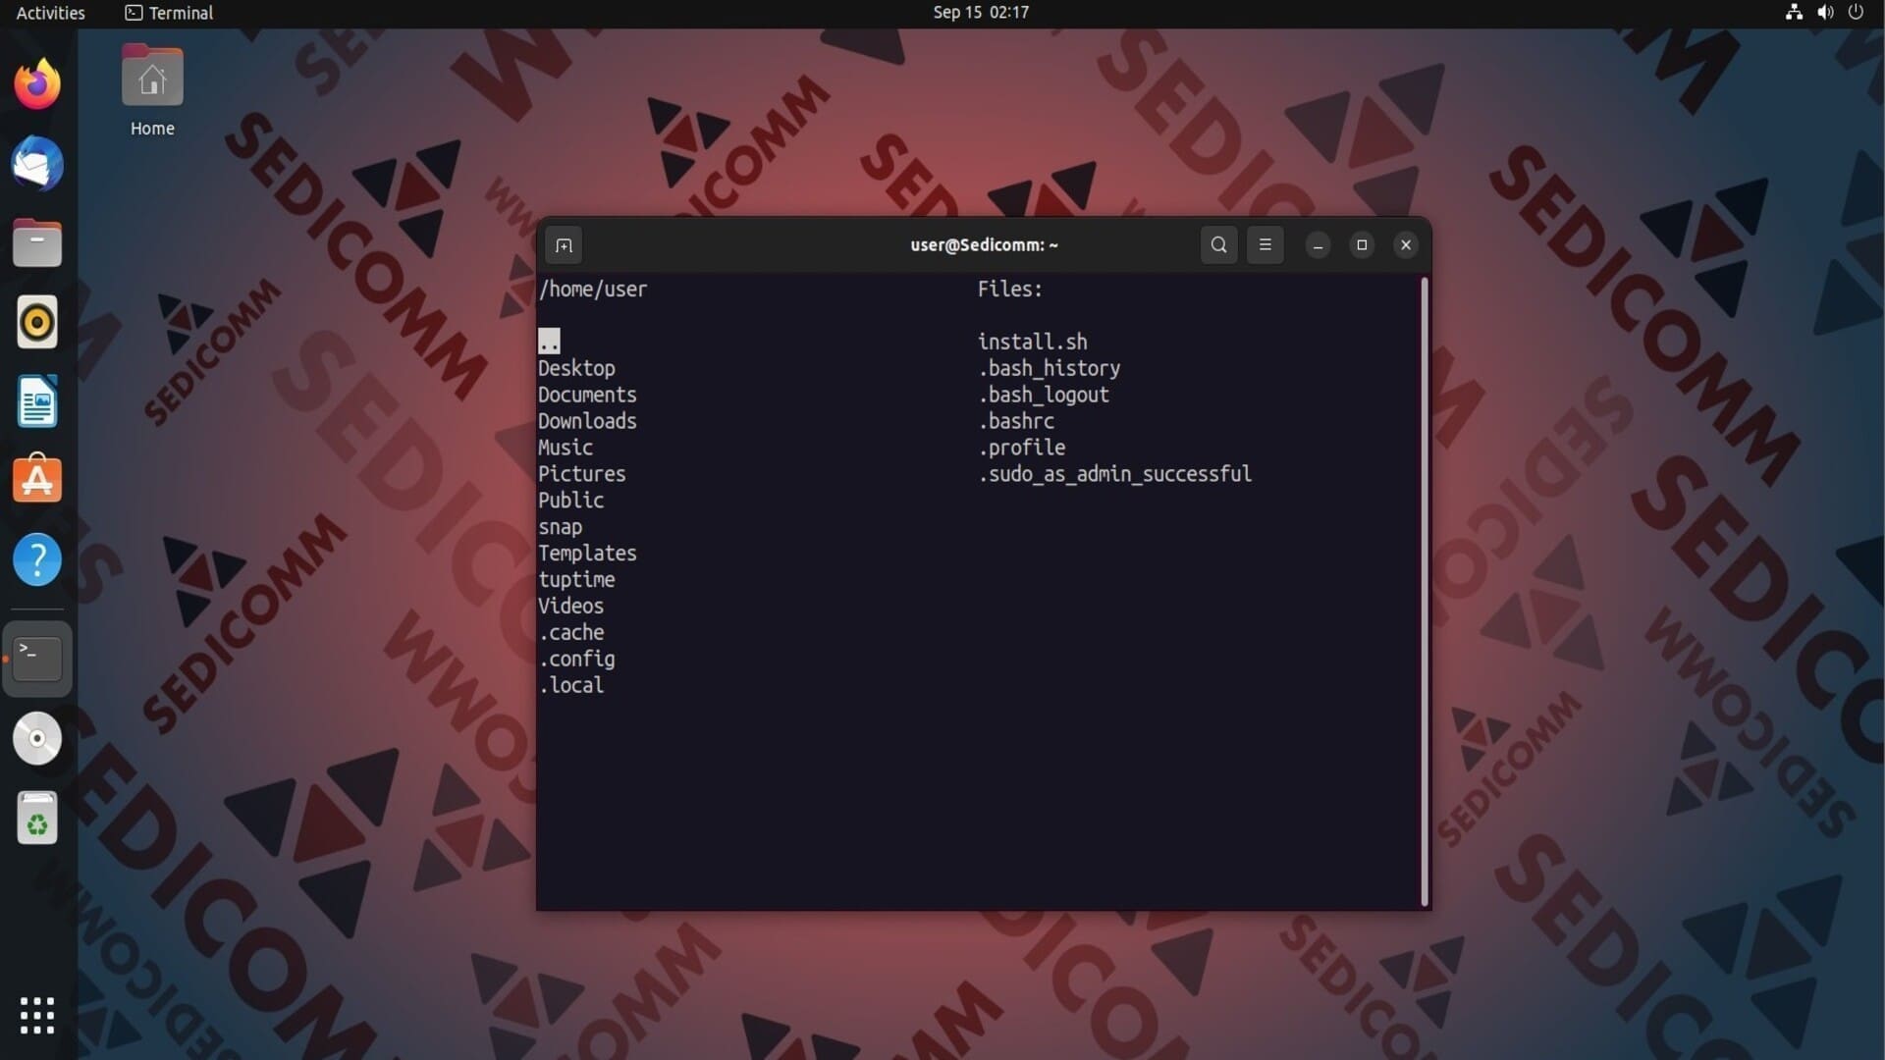Select the Downloads directory entry
This screenshot has width=1885, height=1060.
pos(587,421)
